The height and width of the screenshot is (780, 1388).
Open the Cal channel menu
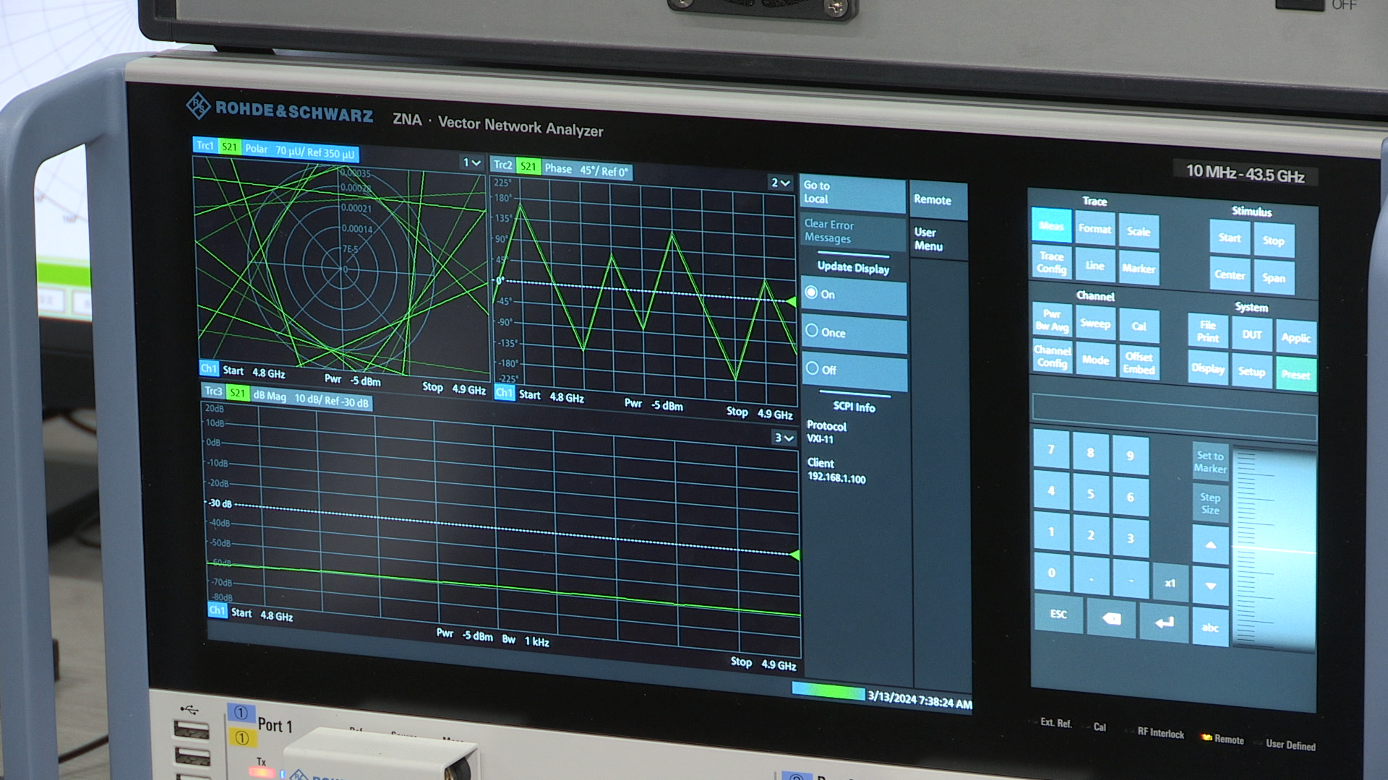point(1139,326)
